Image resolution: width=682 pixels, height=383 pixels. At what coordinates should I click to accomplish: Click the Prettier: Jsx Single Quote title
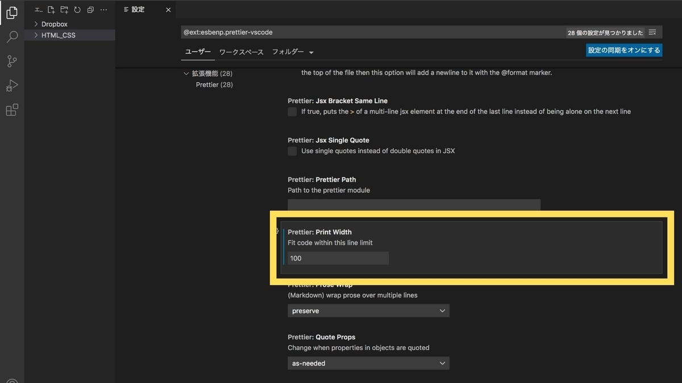(328, 140)
